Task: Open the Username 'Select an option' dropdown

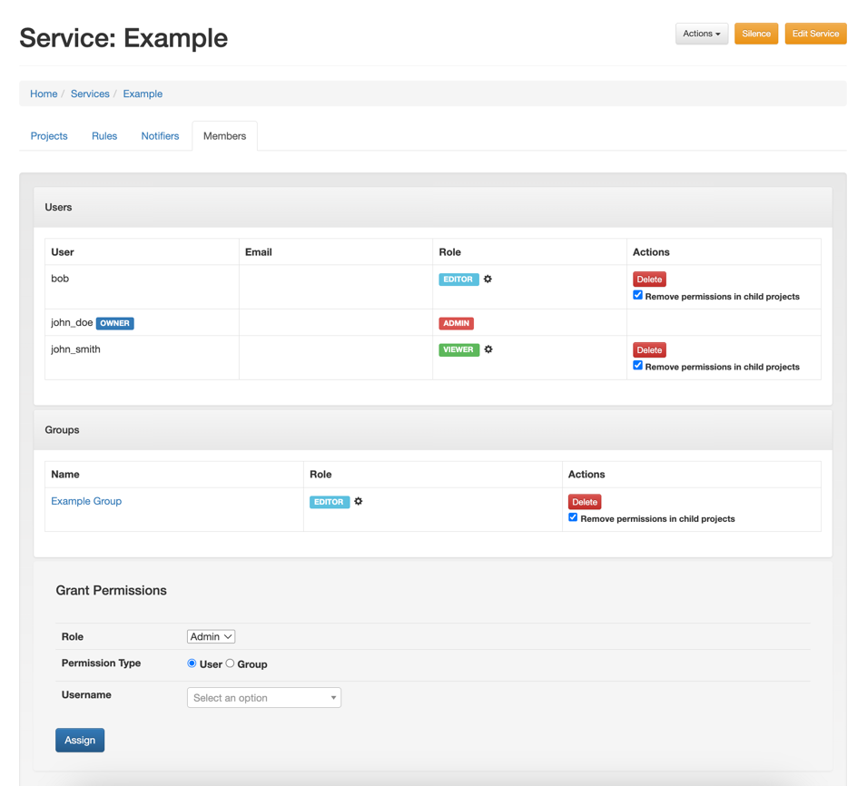Action: tap(263, 698)
